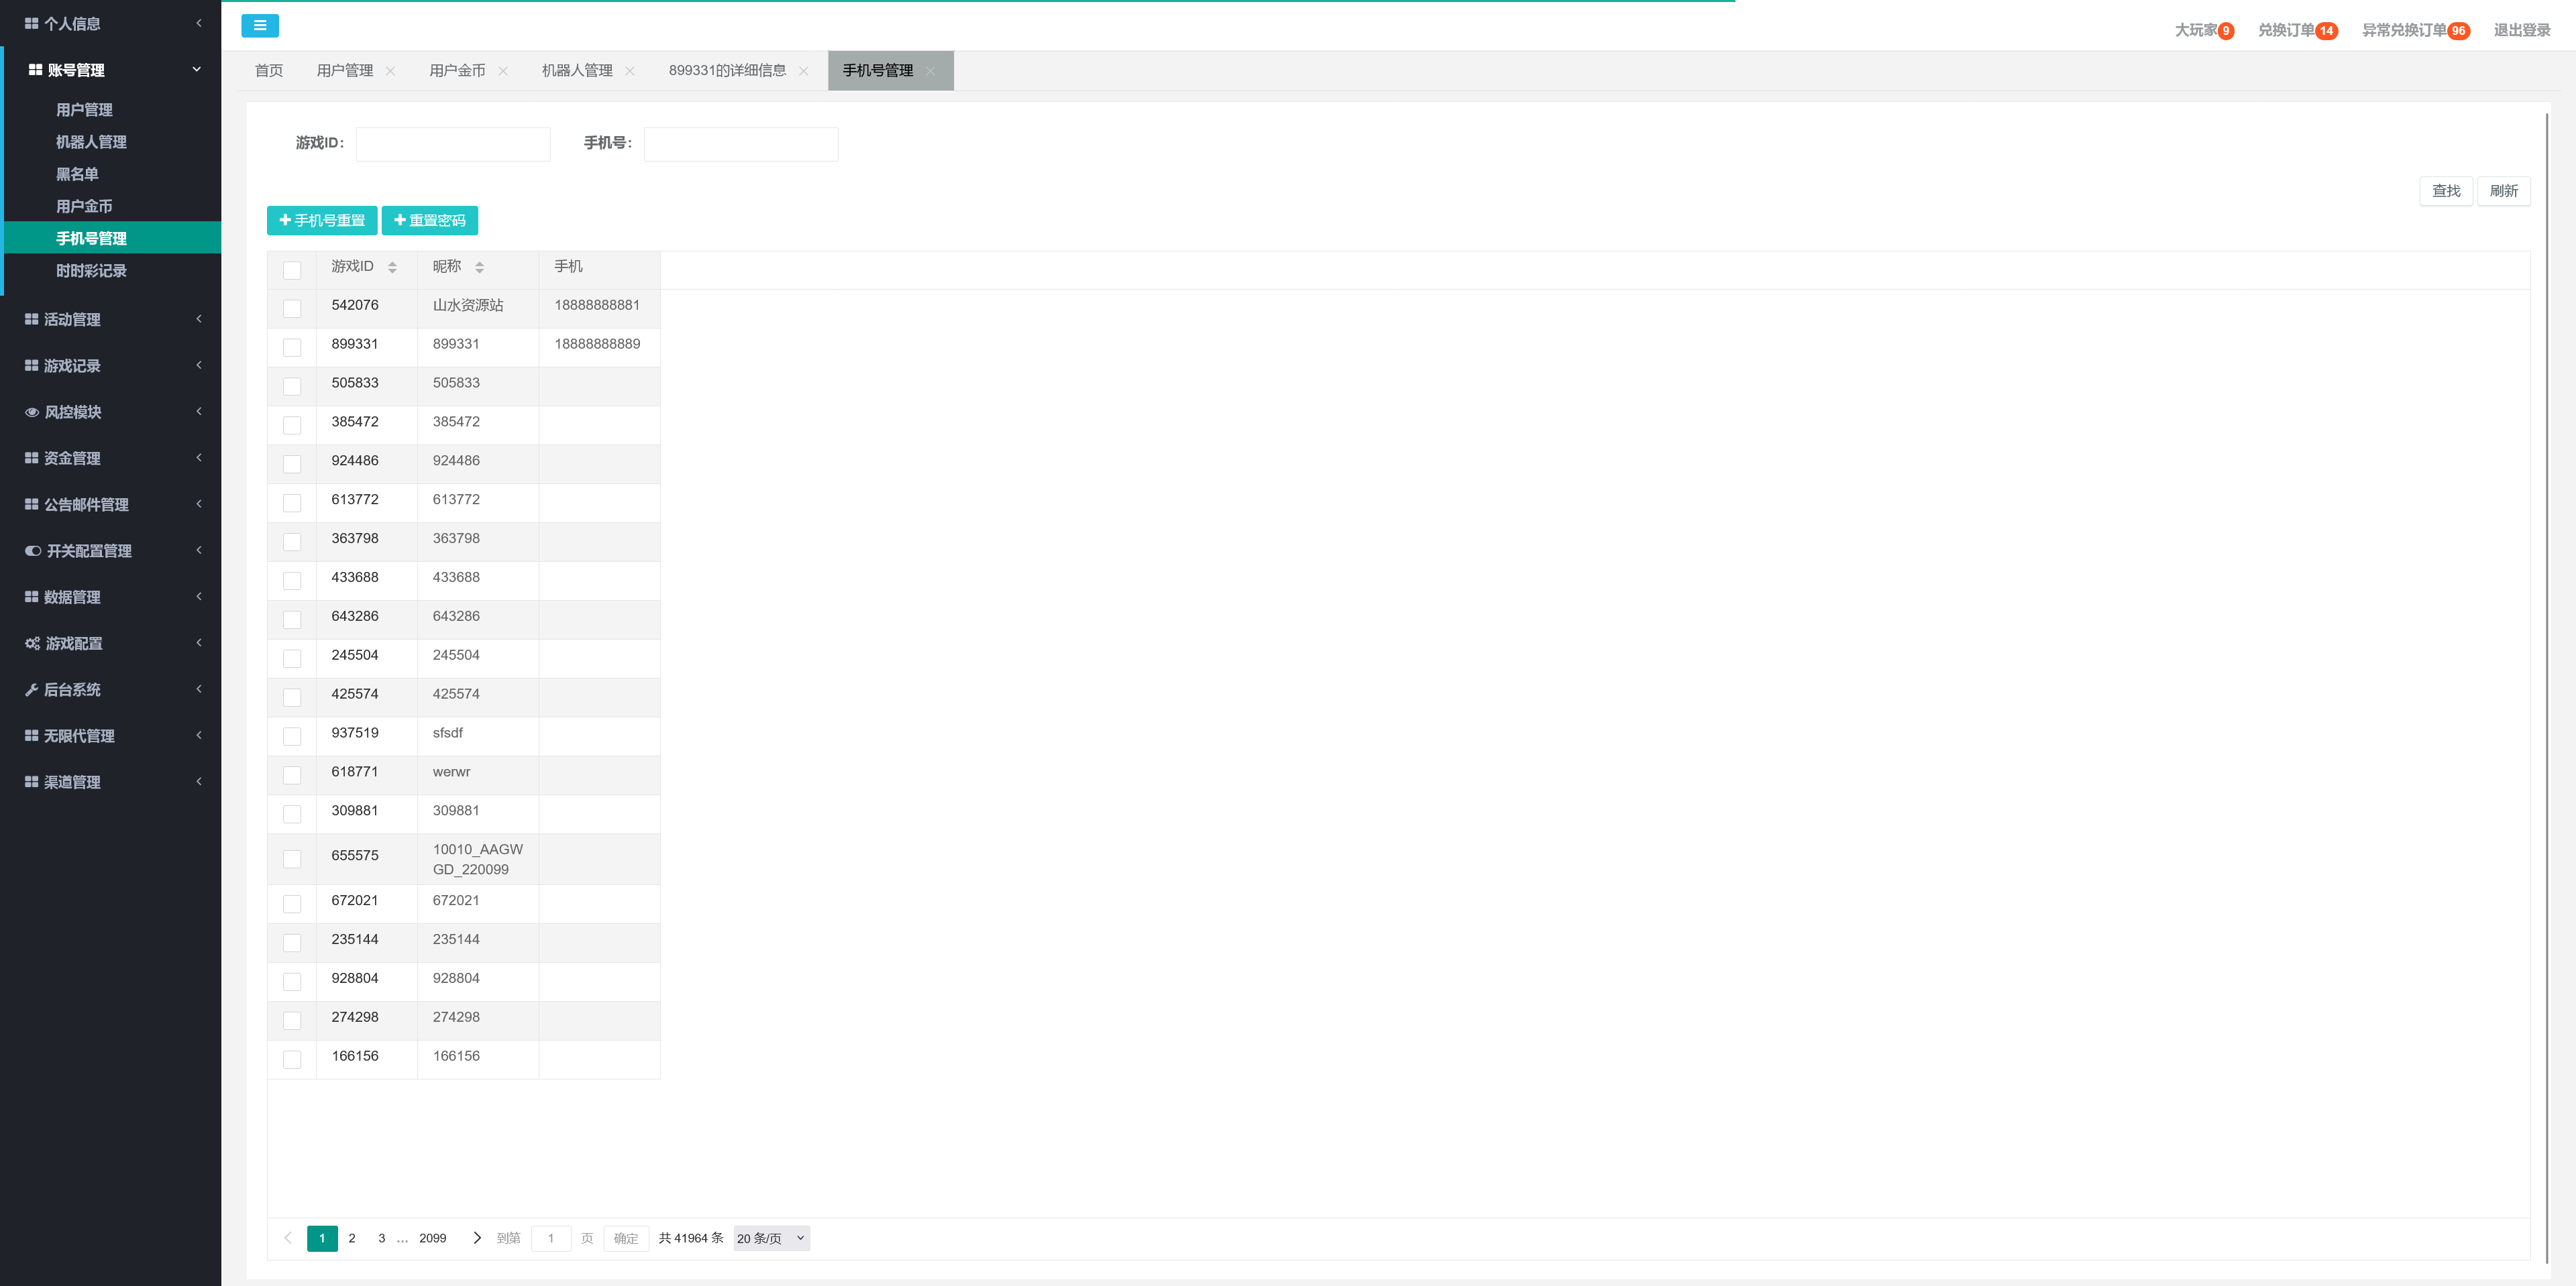Focus the page jump number input

[551, 1238]
